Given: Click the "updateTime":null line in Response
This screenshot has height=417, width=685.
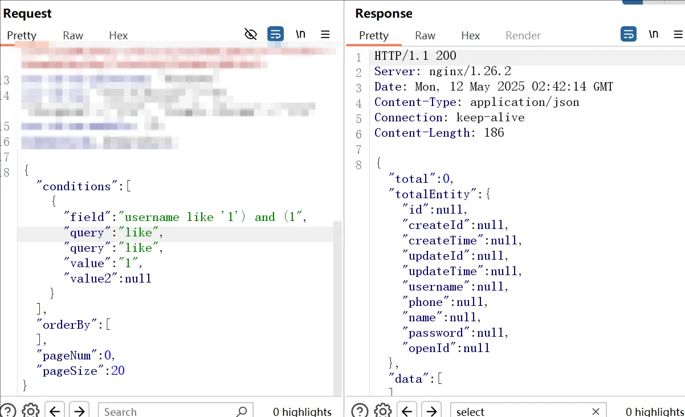Looking at the screenshot, I should [462, 271].
